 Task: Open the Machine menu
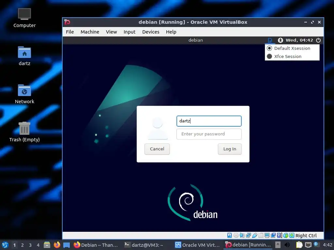pyautogui.click(x=90, y=32)
